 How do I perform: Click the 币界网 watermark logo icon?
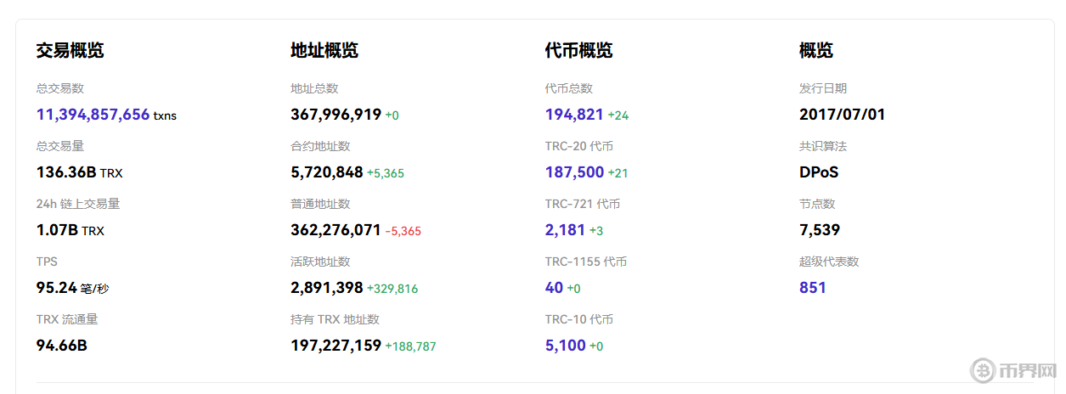tap(985, 371)
